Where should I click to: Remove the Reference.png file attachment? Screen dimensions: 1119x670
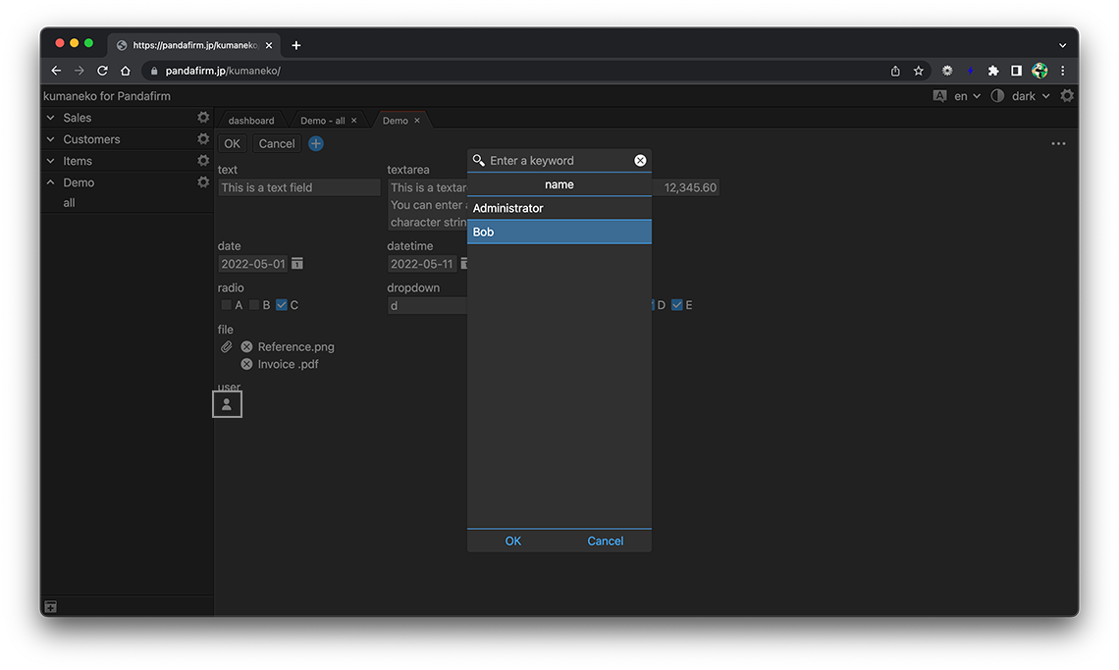click(x=246, y=347)
